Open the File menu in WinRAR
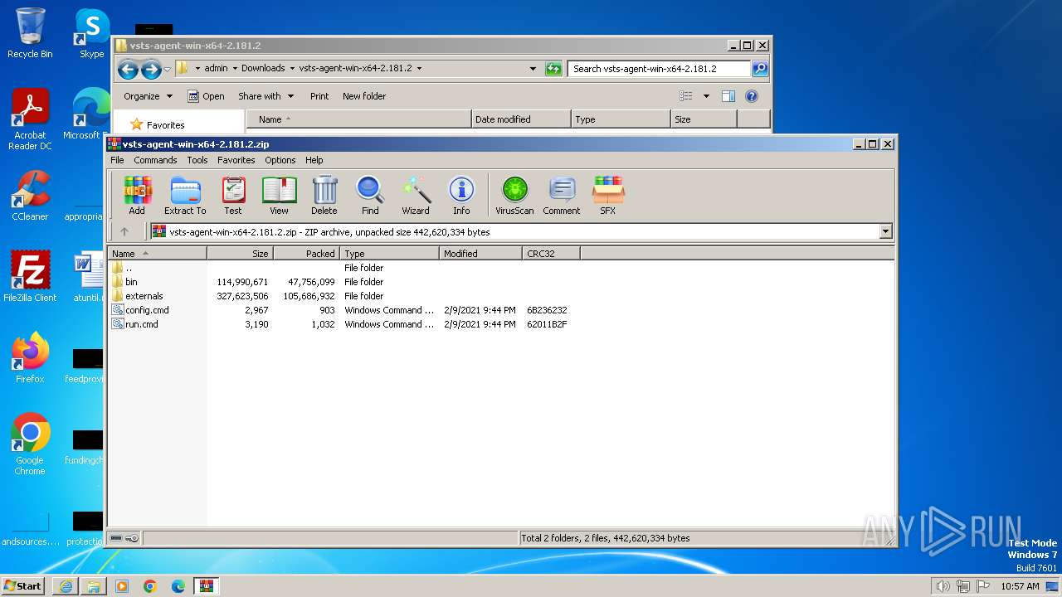The height and width of the screenshot is (597, 1062). pos(117,160)
